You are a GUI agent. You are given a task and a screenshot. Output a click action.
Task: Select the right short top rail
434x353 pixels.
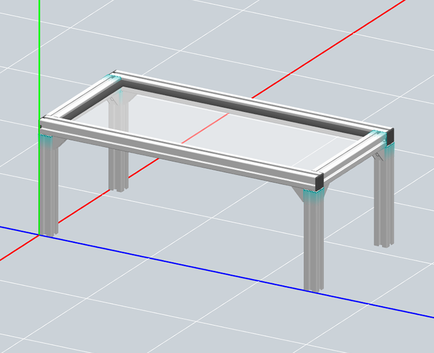[x=353, y=156]
